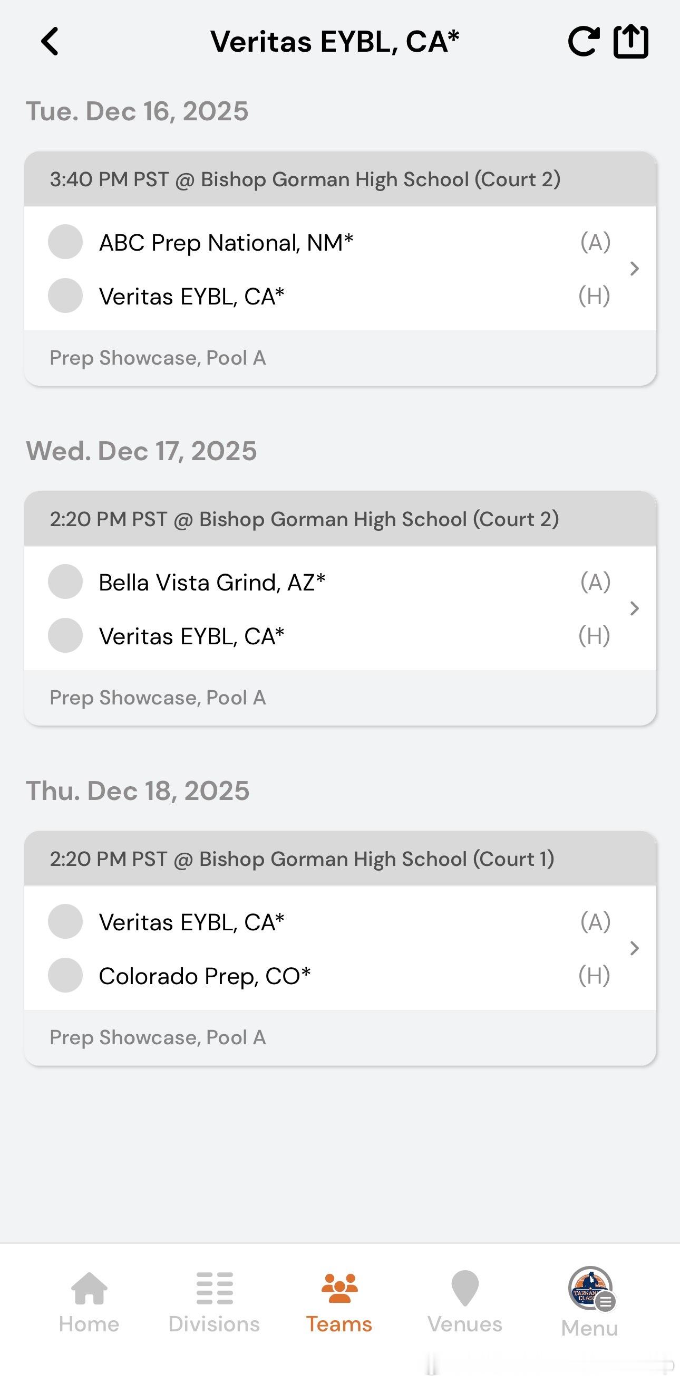Expand the Dec 17 game details chevron
Viewport: 680px width, 1382px height.
635,608
